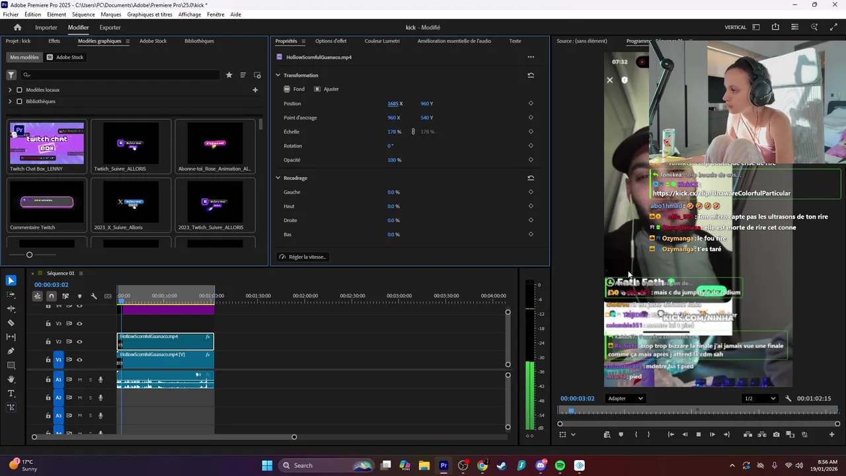
Task: Expand the Modèles locaux folder
Action: (10, 90)
